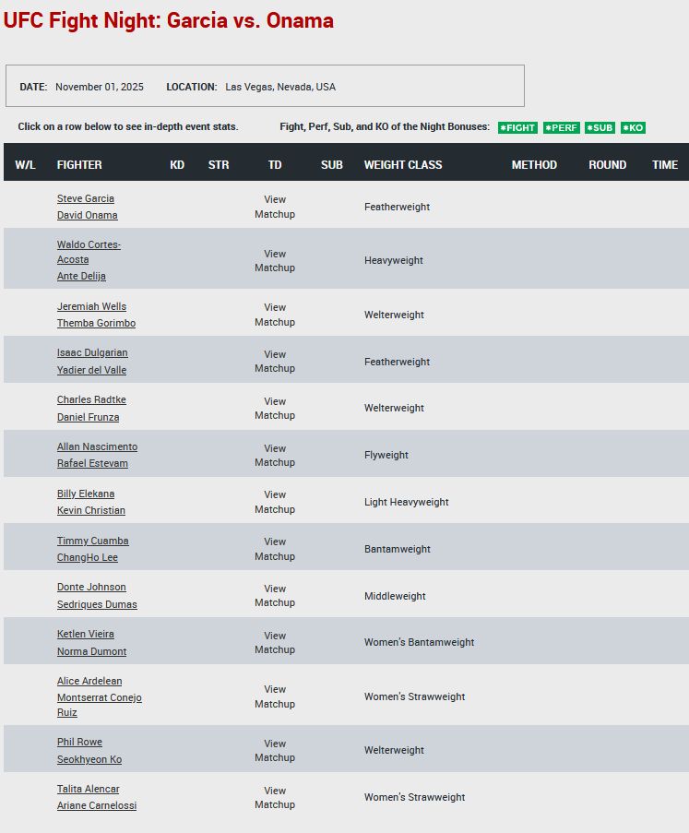Screen dimensions: 689x833
Task: View Matchup for Alencar vs Carnelossi
Action: [275, 797]
